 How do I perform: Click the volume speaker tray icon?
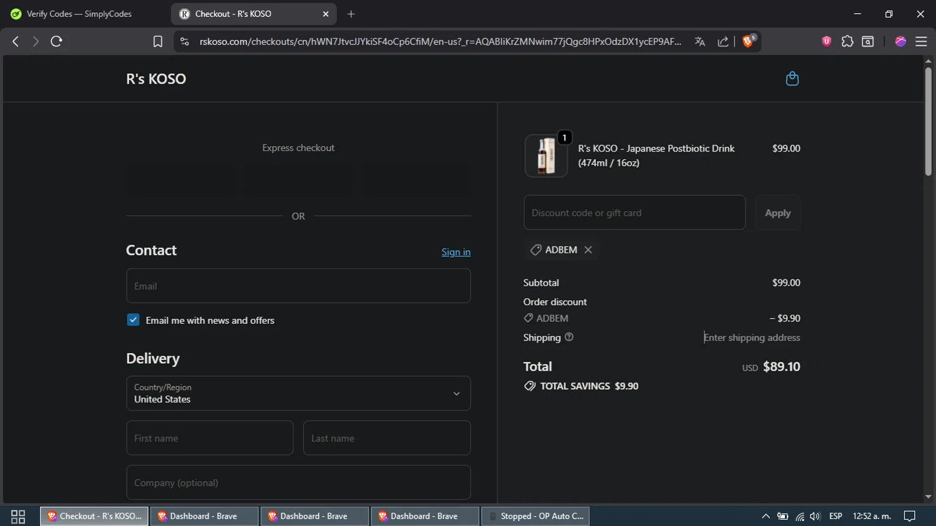click(815, 516)
